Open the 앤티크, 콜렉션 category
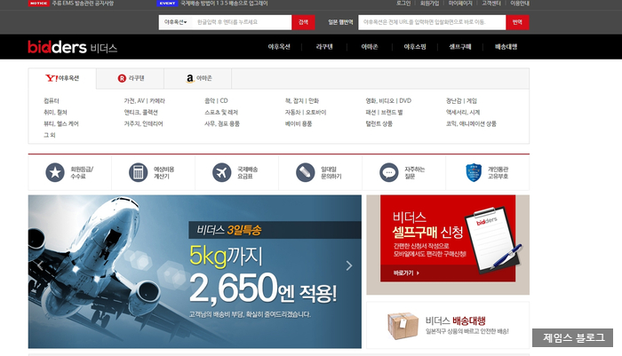 pos(140,113)
